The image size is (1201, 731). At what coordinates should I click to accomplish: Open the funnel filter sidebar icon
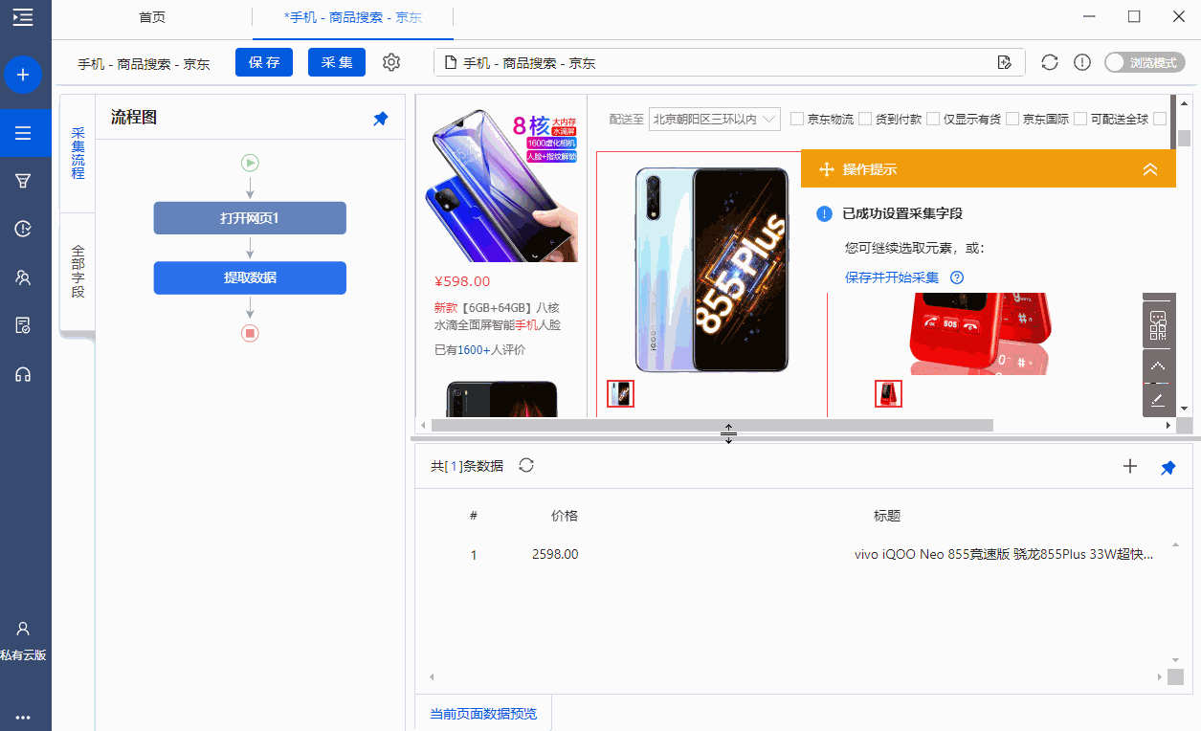(23, 180)
